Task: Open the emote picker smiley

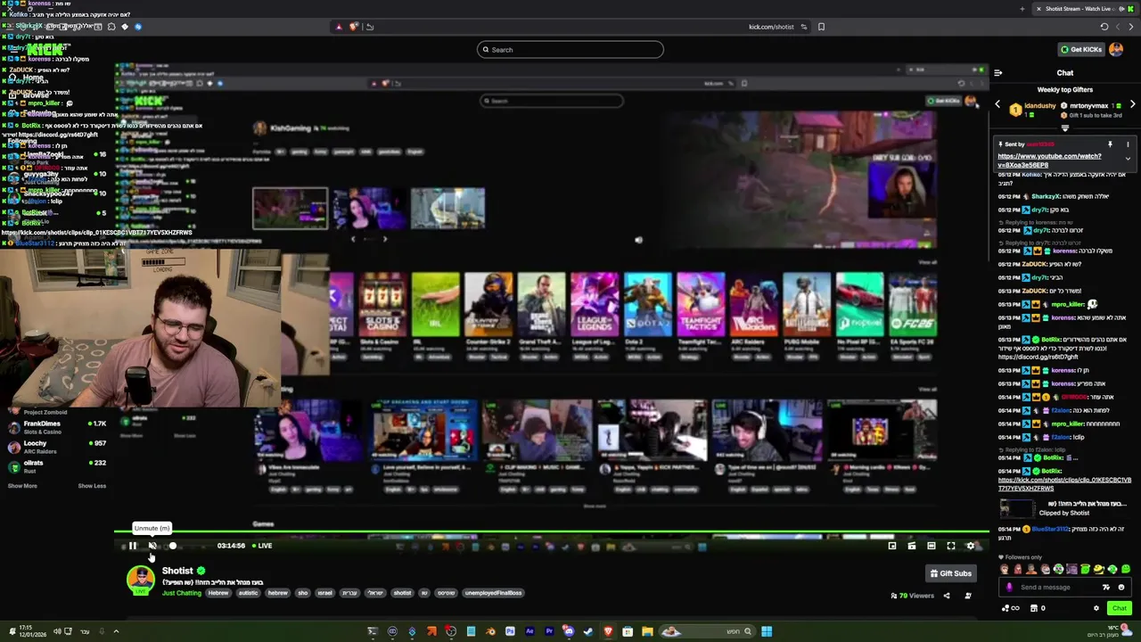Action: (1121, 587)
